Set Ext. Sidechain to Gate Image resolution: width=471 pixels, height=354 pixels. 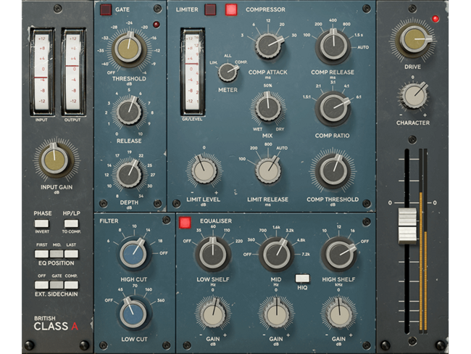pos(57,285)
